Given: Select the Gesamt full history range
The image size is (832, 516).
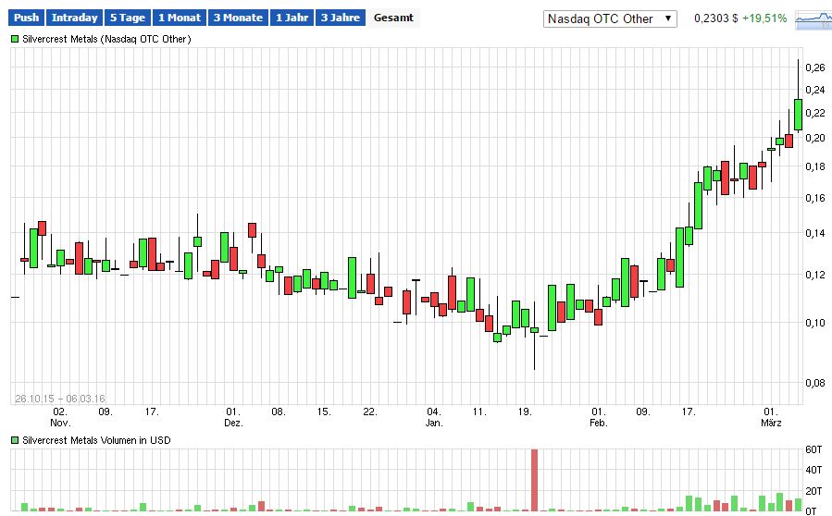Looking at the screenshot, I should tap(393, 18).
